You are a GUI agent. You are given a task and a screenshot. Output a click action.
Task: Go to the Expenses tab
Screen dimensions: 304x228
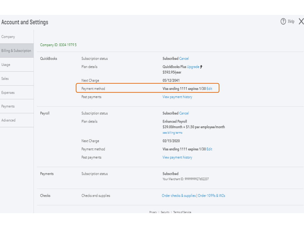8,93
